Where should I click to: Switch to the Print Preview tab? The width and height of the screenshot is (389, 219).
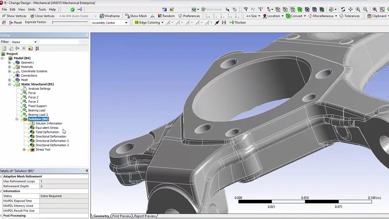(121, 216)
